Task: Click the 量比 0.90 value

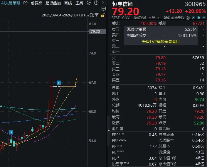Action: [200, 94]
